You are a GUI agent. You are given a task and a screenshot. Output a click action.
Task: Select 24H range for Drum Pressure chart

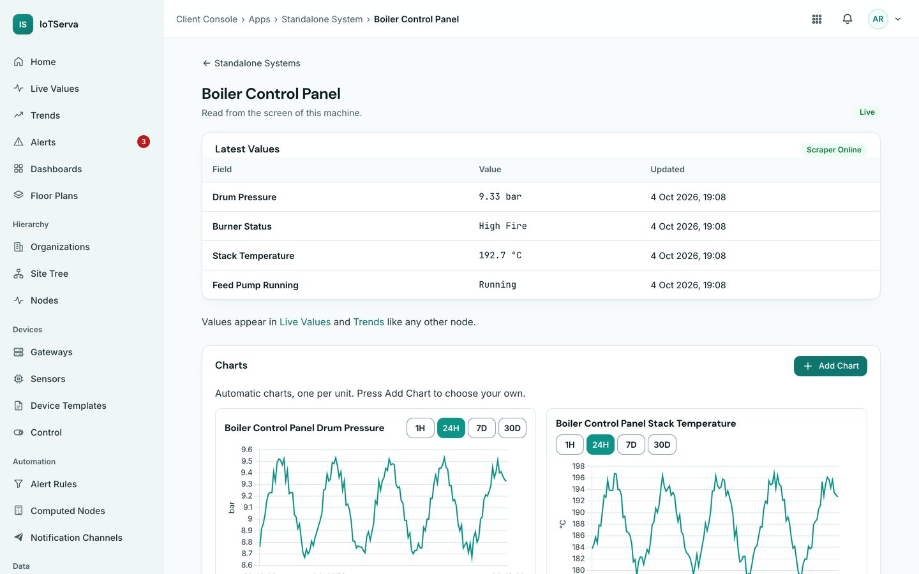coord(451,428)
